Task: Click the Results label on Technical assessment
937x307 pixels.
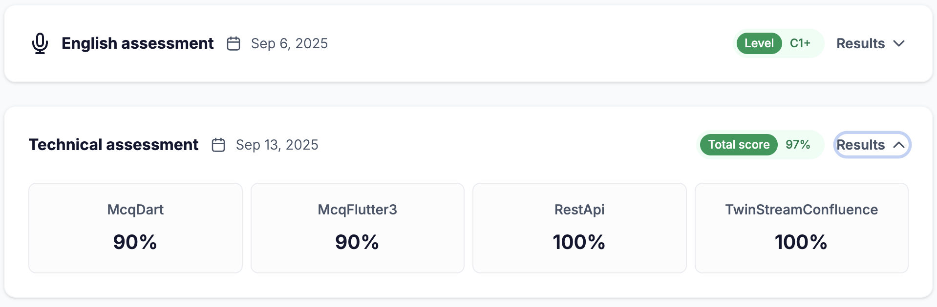Action: [860, 145]
